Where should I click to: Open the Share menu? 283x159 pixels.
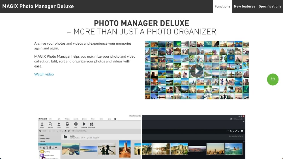pos(93,119)
